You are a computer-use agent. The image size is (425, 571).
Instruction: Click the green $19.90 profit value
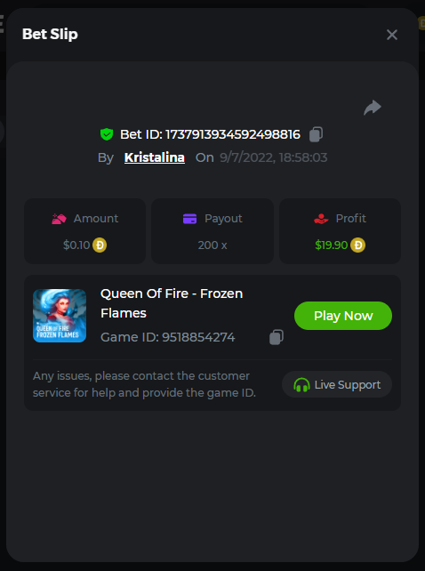[332, 245]
